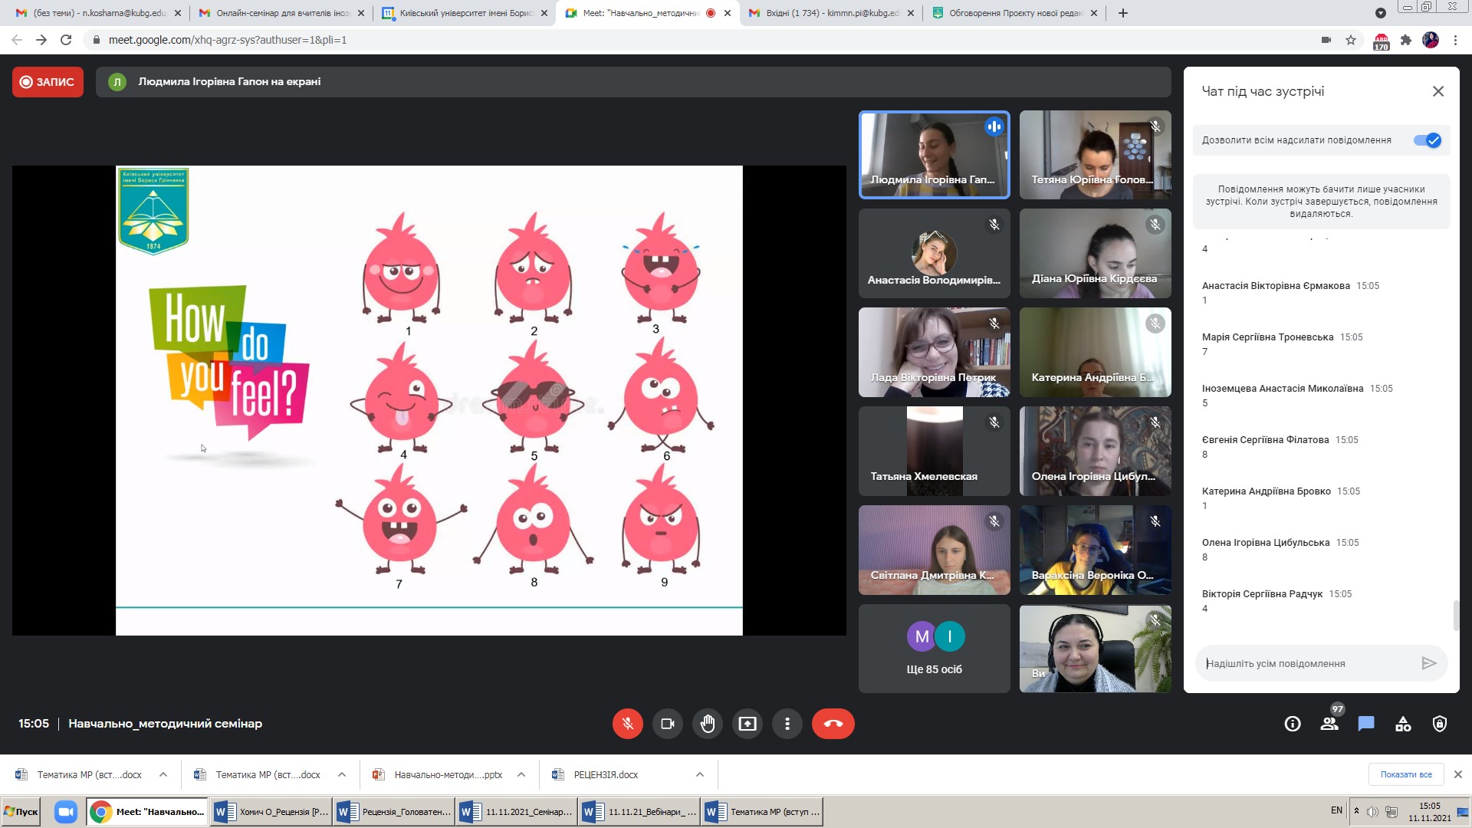Click the Показати все downloads button
The width and height of the screenshot is (1472, 828).
coord(1406,775)
